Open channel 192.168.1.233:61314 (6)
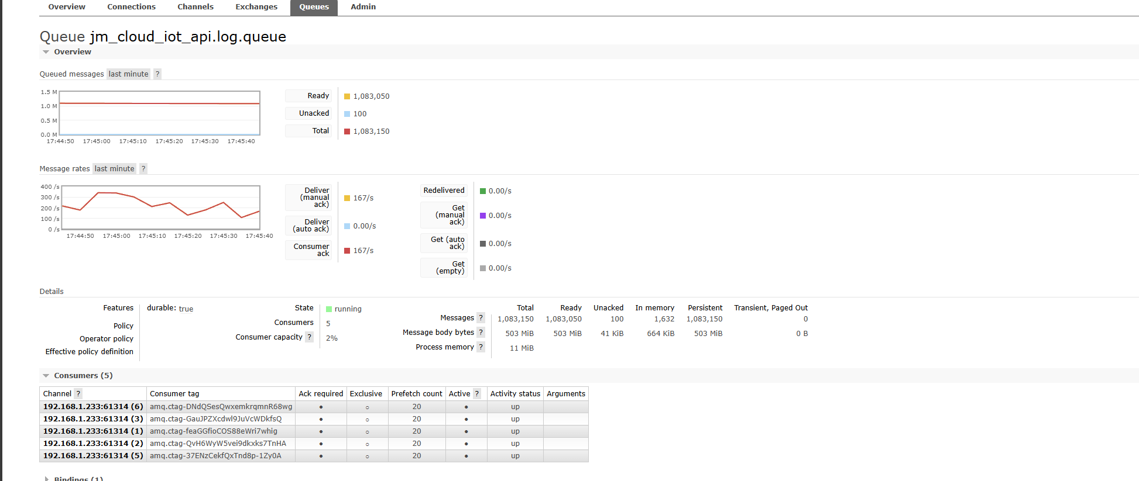Screen dimensions: 1139x481 (93, 407)
